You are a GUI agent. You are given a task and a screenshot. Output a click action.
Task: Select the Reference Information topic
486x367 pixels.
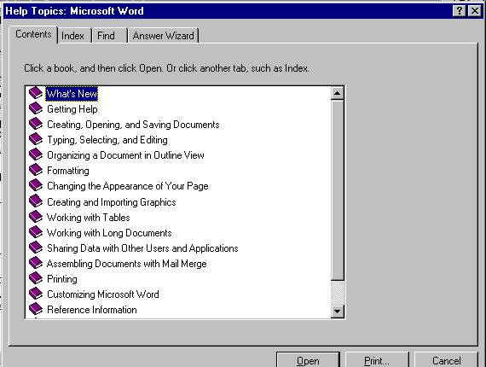(x=92, y=310)
